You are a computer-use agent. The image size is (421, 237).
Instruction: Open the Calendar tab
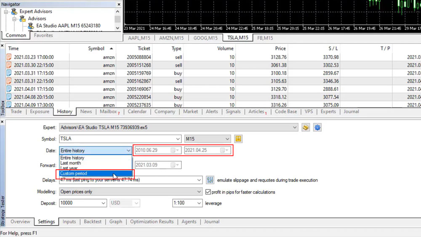137,112
